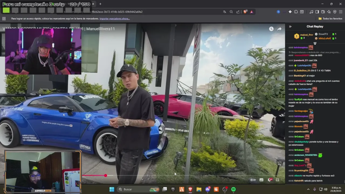Screen dimensions: 345x194
Task: Toggle the autoplay switch in player
Action: [253, 180]
